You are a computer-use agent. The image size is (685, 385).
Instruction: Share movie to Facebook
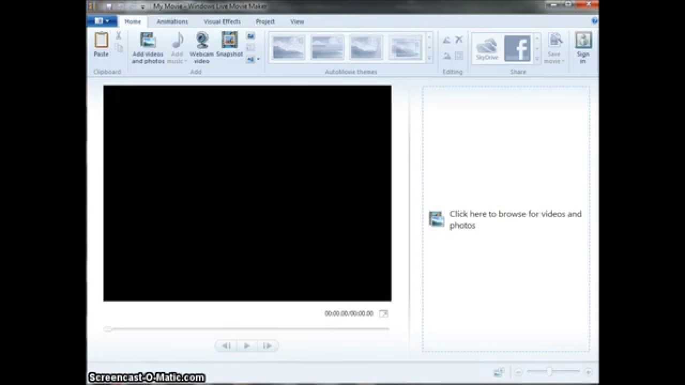[x=517, y=49]
